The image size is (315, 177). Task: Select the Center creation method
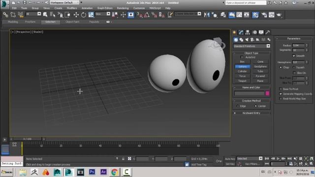(x=255, y=106)
